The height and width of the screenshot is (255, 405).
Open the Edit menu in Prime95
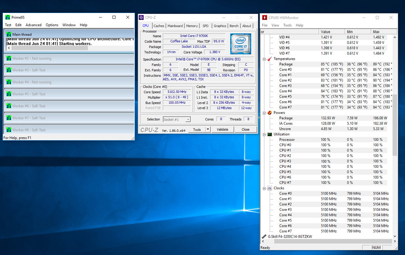(18, 25)
